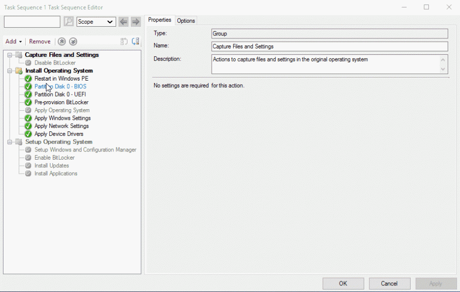Open the Add dropdown menu
The width and height of the screenshot is (460, 292).
coord(13,41)
